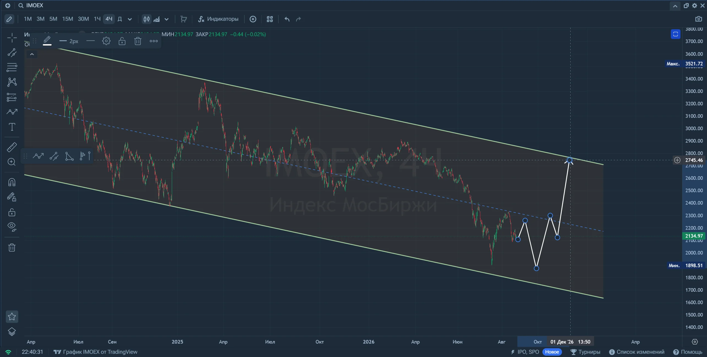Image resolution: width=707 pixels, height=357 pixels.
Task: Switch to 3M timeframe
Action: [x=40, y=19]
